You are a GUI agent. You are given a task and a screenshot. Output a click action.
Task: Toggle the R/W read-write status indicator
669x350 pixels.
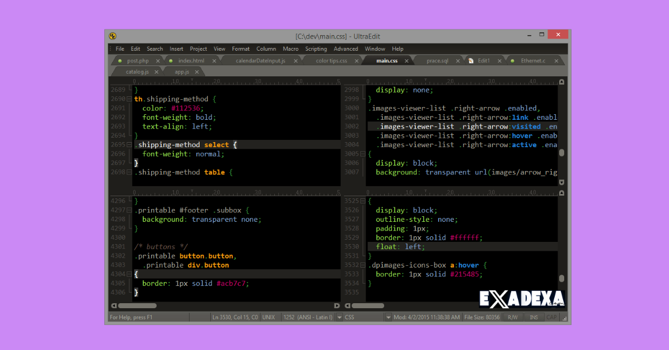click(x=512, y=317)
